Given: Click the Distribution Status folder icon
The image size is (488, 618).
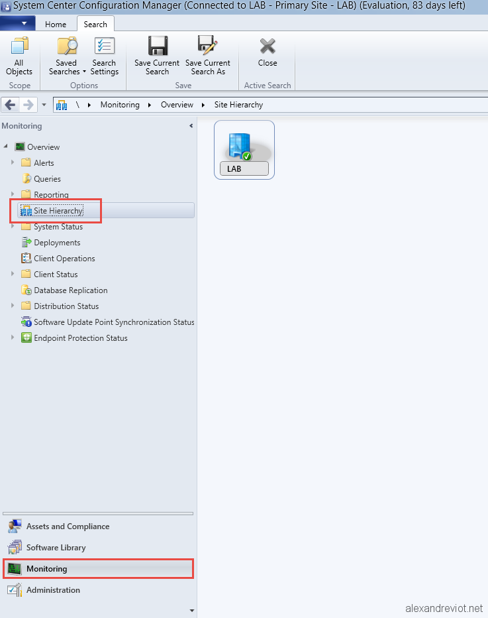Looking at the screenshot, I should [x=26, y=306].
